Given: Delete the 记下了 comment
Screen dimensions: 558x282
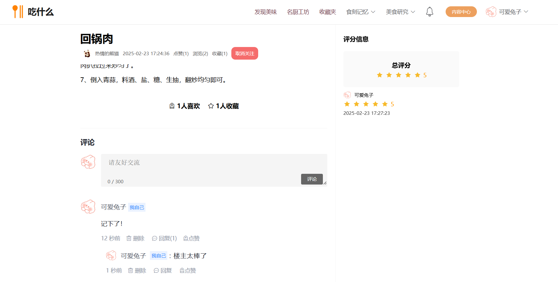Looking at the screenshot, I should 135,238.
